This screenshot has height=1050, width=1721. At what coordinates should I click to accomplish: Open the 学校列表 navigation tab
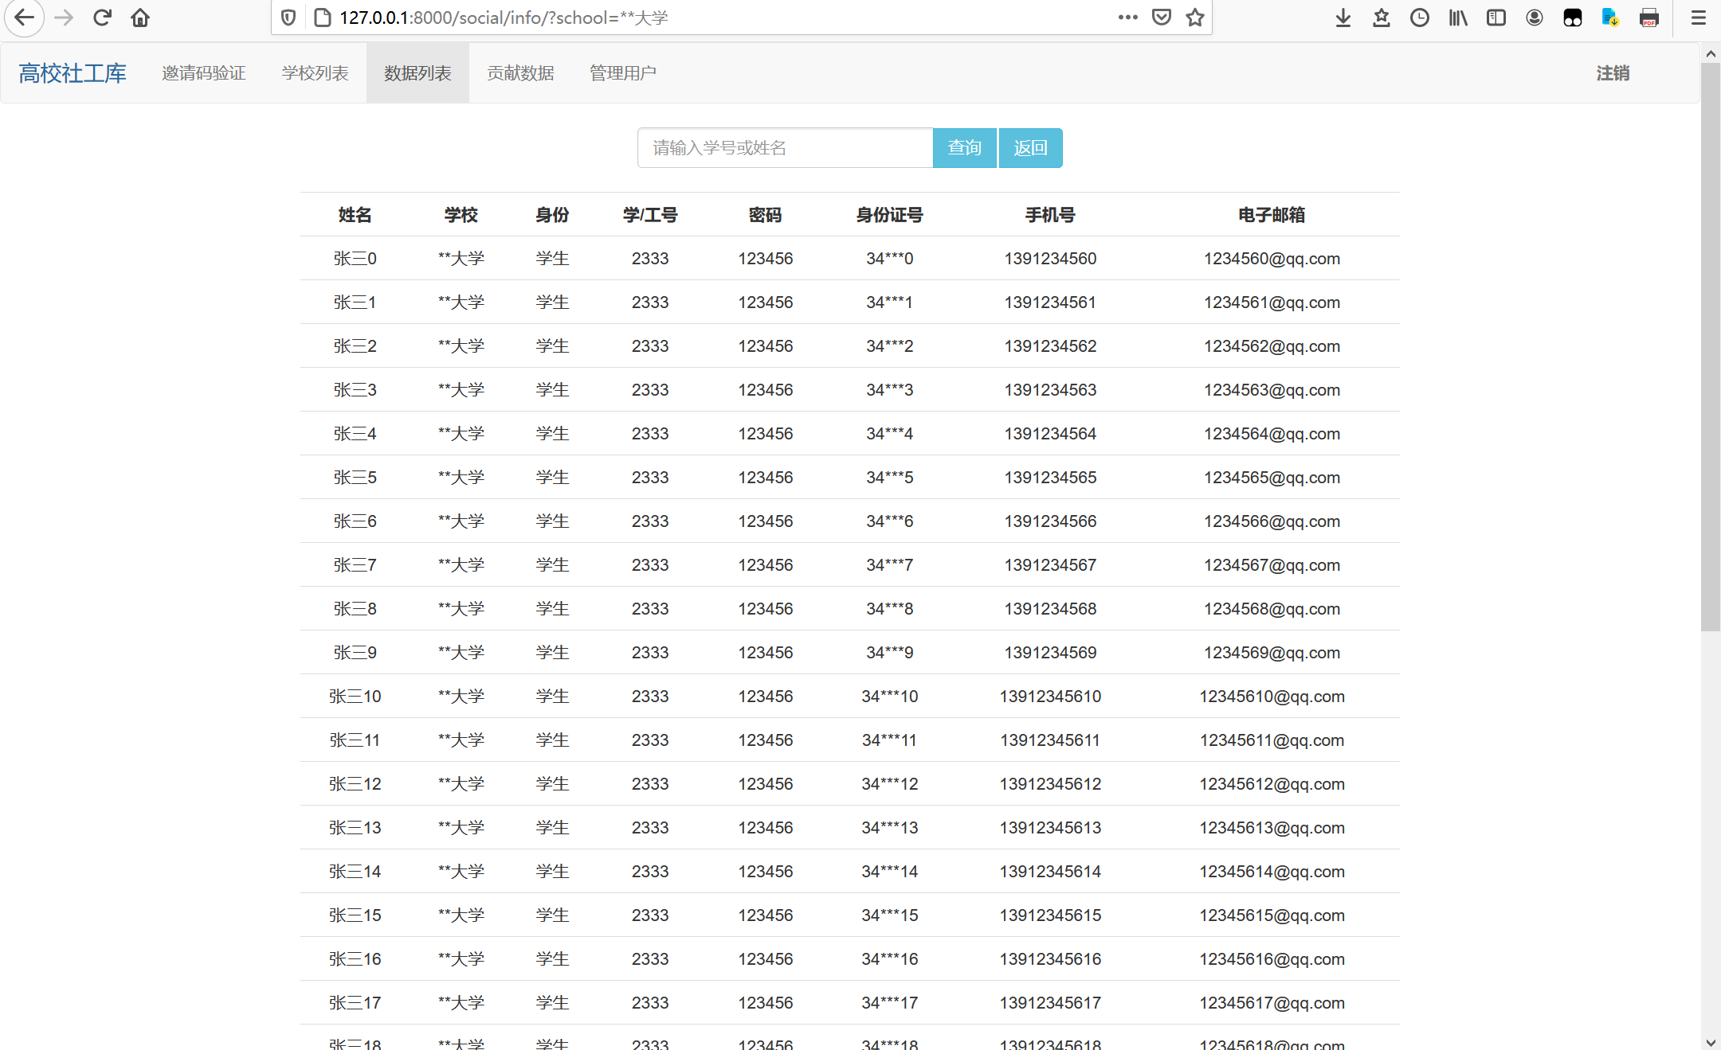pos(315,73)
